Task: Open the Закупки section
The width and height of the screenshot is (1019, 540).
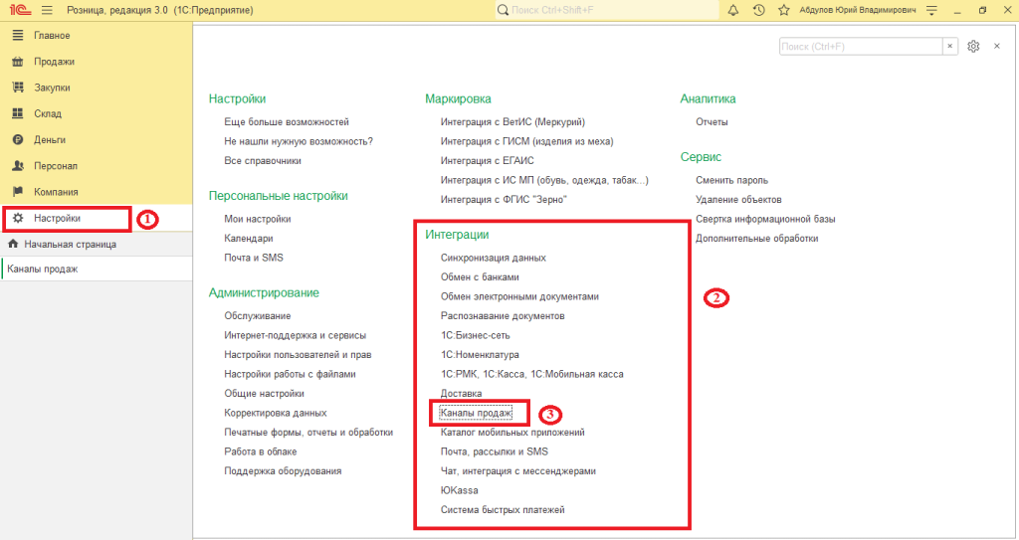Action: (97, 88)
